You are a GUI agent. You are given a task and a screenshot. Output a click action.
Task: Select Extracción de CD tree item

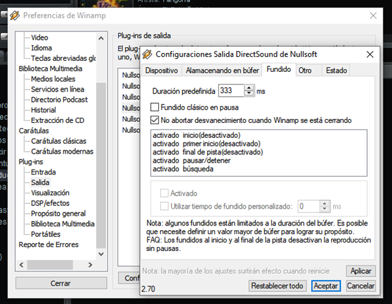click(57, 120)
